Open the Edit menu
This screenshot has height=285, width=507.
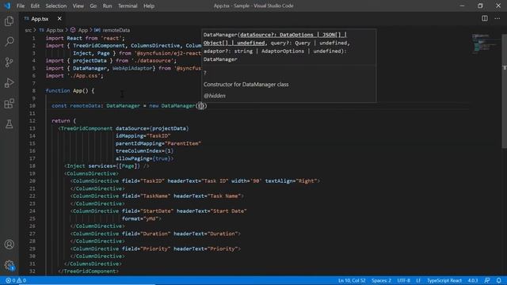[35, 6]
